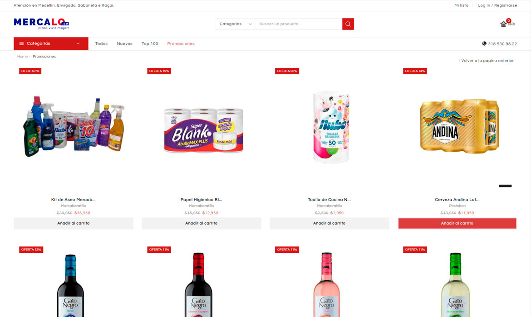The height and width of the screenshot is (317, 531).
Task: Click the OFERTA 19% badge
Action: [159, 71]
